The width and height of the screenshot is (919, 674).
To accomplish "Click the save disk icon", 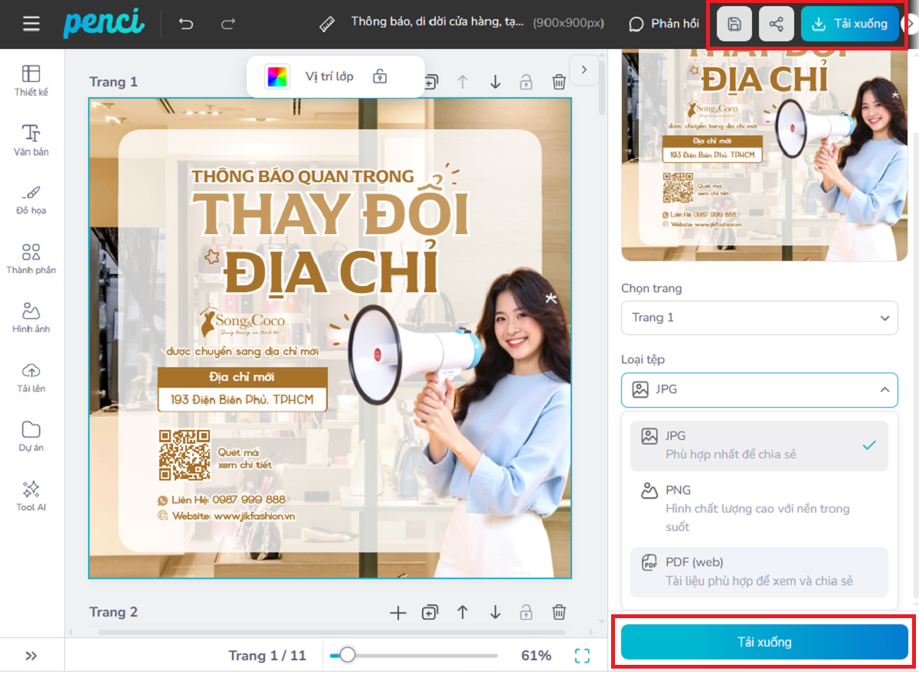I will 734,24.
